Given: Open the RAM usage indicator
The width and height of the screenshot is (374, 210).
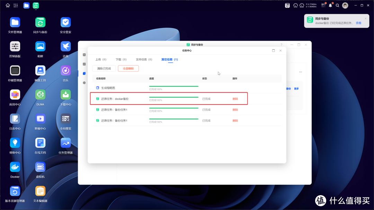Looking at the screenshot, I should [302, 5].
